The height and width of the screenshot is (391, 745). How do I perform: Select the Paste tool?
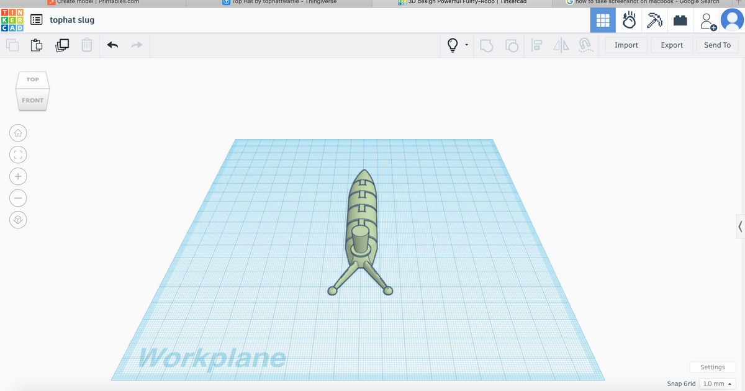[x=37, y=45]
